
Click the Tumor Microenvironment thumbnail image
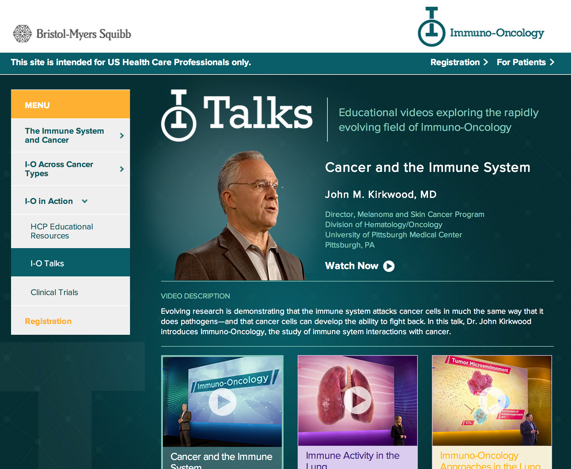(492, 400)
